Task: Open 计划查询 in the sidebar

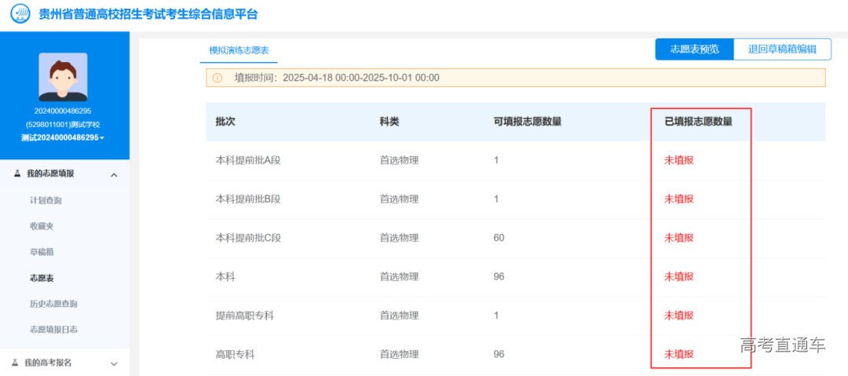Action: coord(46,200)
